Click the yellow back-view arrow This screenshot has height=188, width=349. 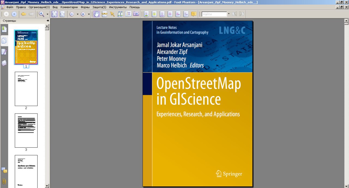pyautogui.click(x=23, y=14)
